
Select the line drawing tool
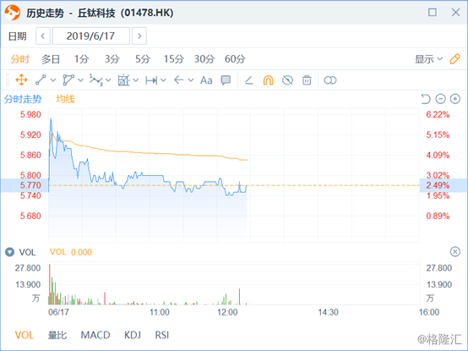pyautogui.click(x=41, y=80)
